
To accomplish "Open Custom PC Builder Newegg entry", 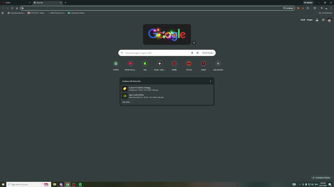I will (167, 89).
